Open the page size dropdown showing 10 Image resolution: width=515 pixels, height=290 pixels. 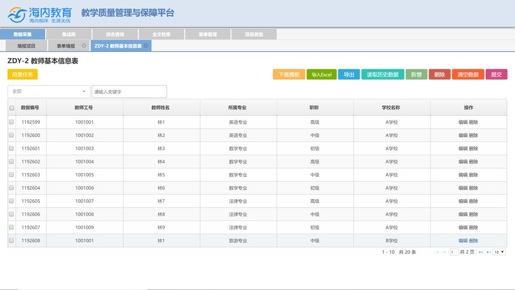click(x=499, y=252)
